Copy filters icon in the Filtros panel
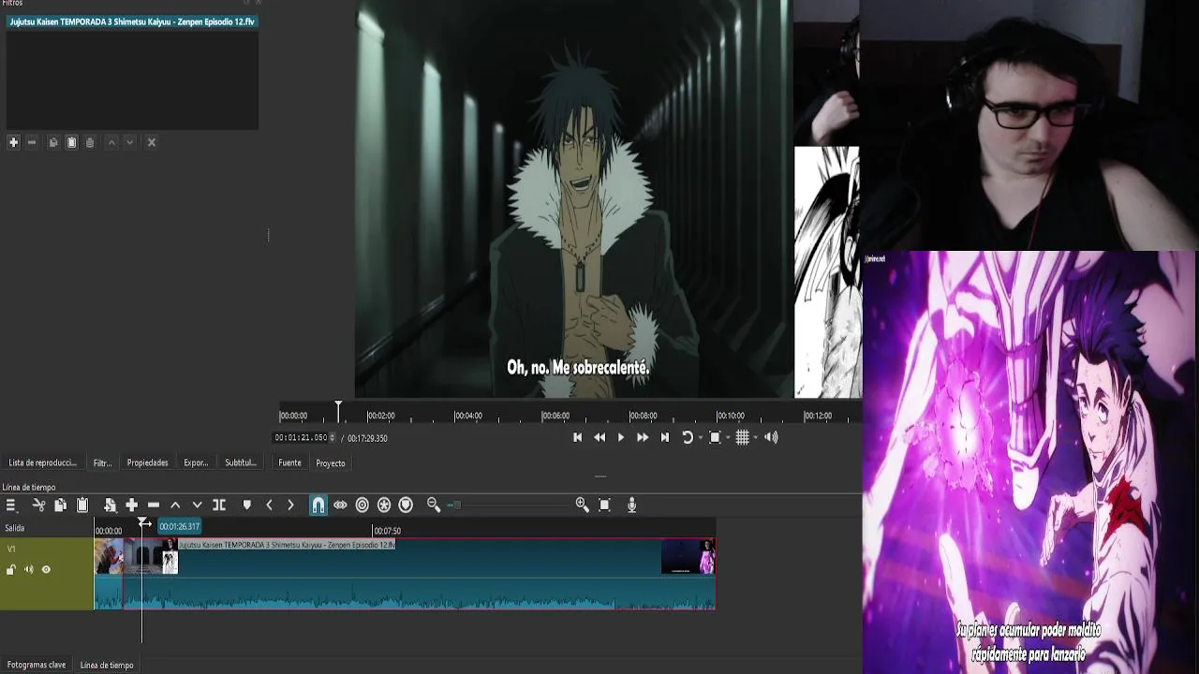This screenshot has height=674, width=1199. pyautogui.click(x=53, y=142)
